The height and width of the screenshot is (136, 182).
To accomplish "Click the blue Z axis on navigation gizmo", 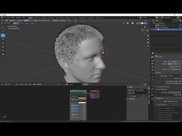I will click(145, 26).
